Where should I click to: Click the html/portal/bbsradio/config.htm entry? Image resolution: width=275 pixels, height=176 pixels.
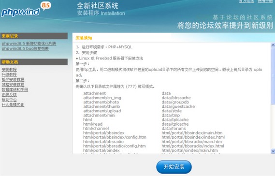[115, 146]
